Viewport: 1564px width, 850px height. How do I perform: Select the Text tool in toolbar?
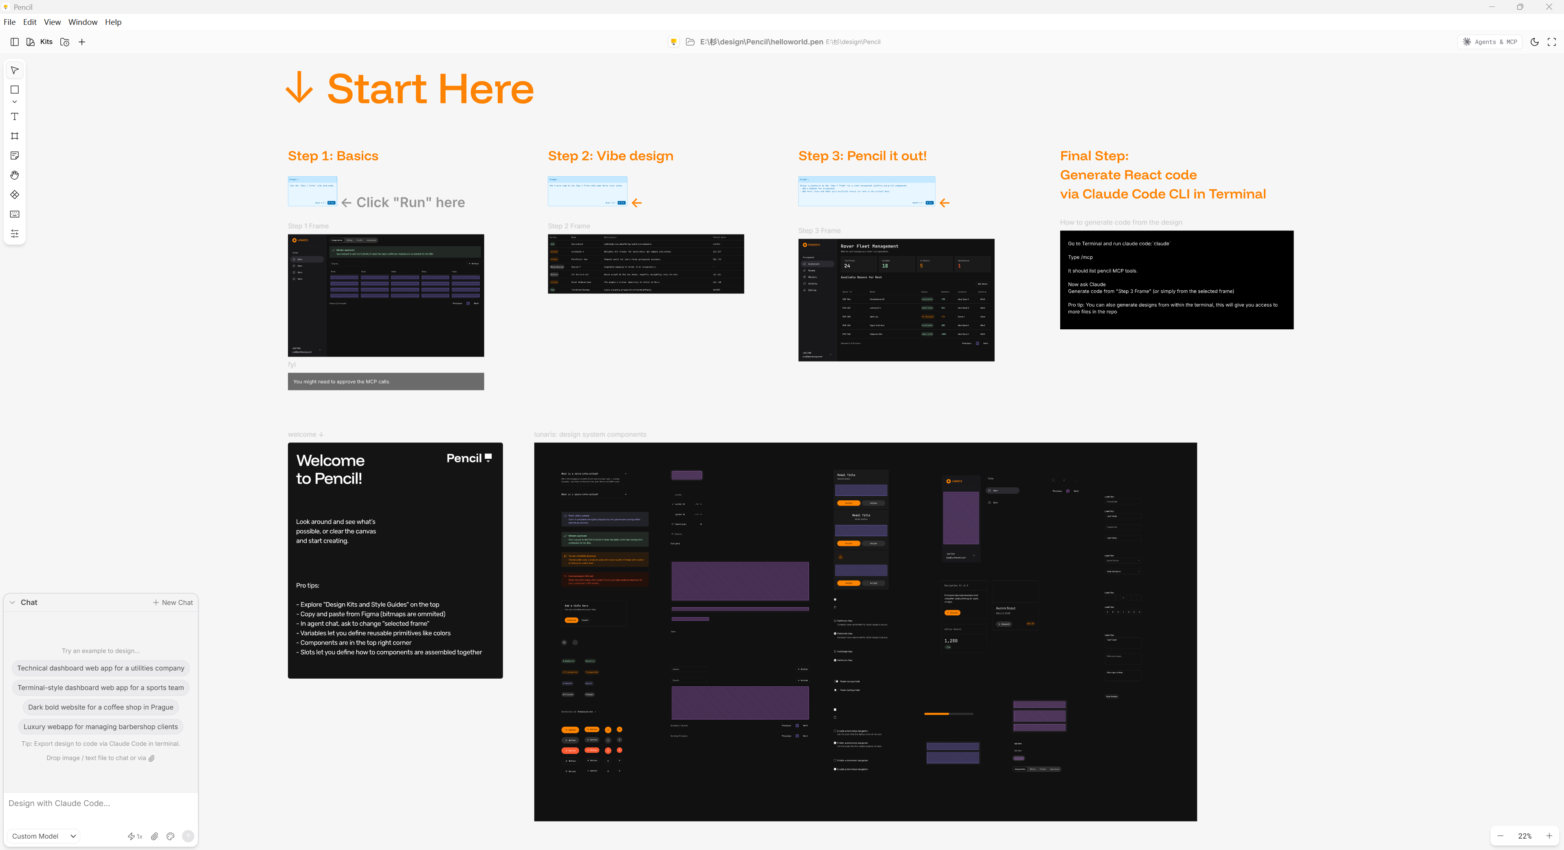click(x=15, y=116)
